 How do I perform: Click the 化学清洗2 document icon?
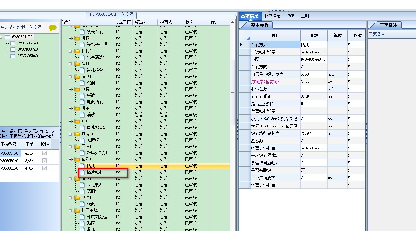82,57
